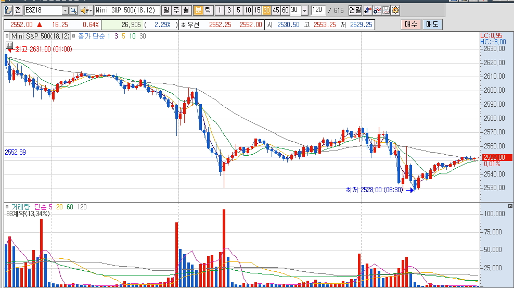Open the dropdown arrow beside speaker icon
Screen dimensions: 514x288
[91, 10]
